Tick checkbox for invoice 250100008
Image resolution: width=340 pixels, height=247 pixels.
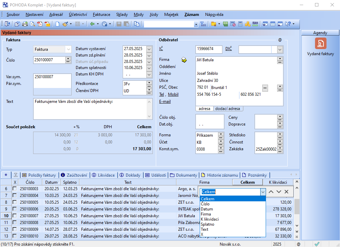15,223
